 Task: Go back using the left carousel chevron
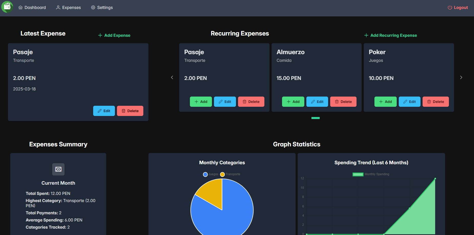(x=172, y=77)
